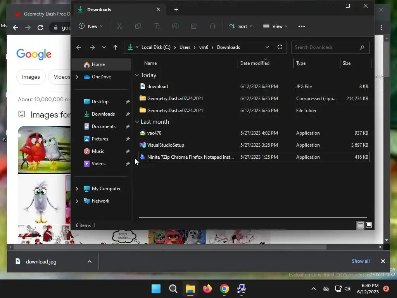Click Chrome back arrow button
397x298 pixels.
(16, 28)
